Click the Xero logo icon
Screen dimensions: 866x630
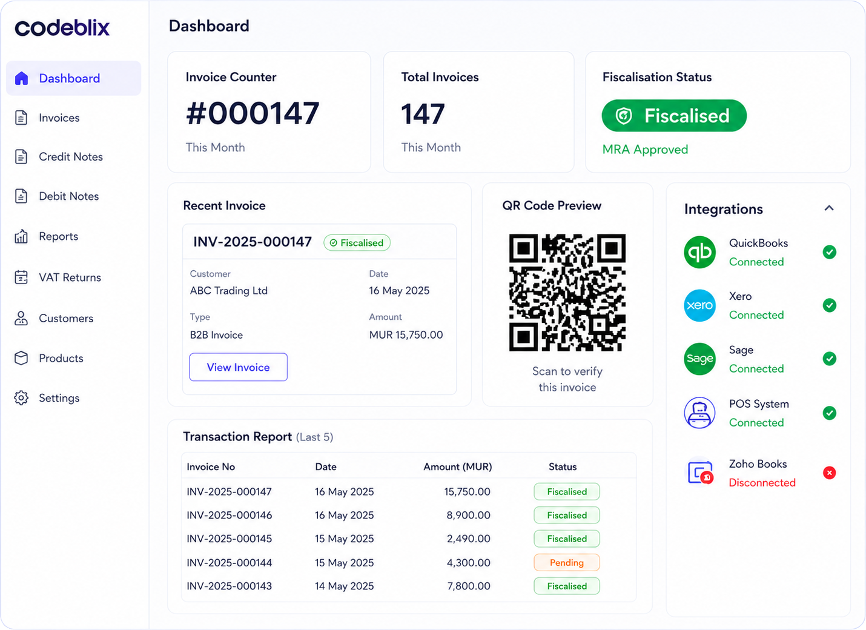point(699,305)
